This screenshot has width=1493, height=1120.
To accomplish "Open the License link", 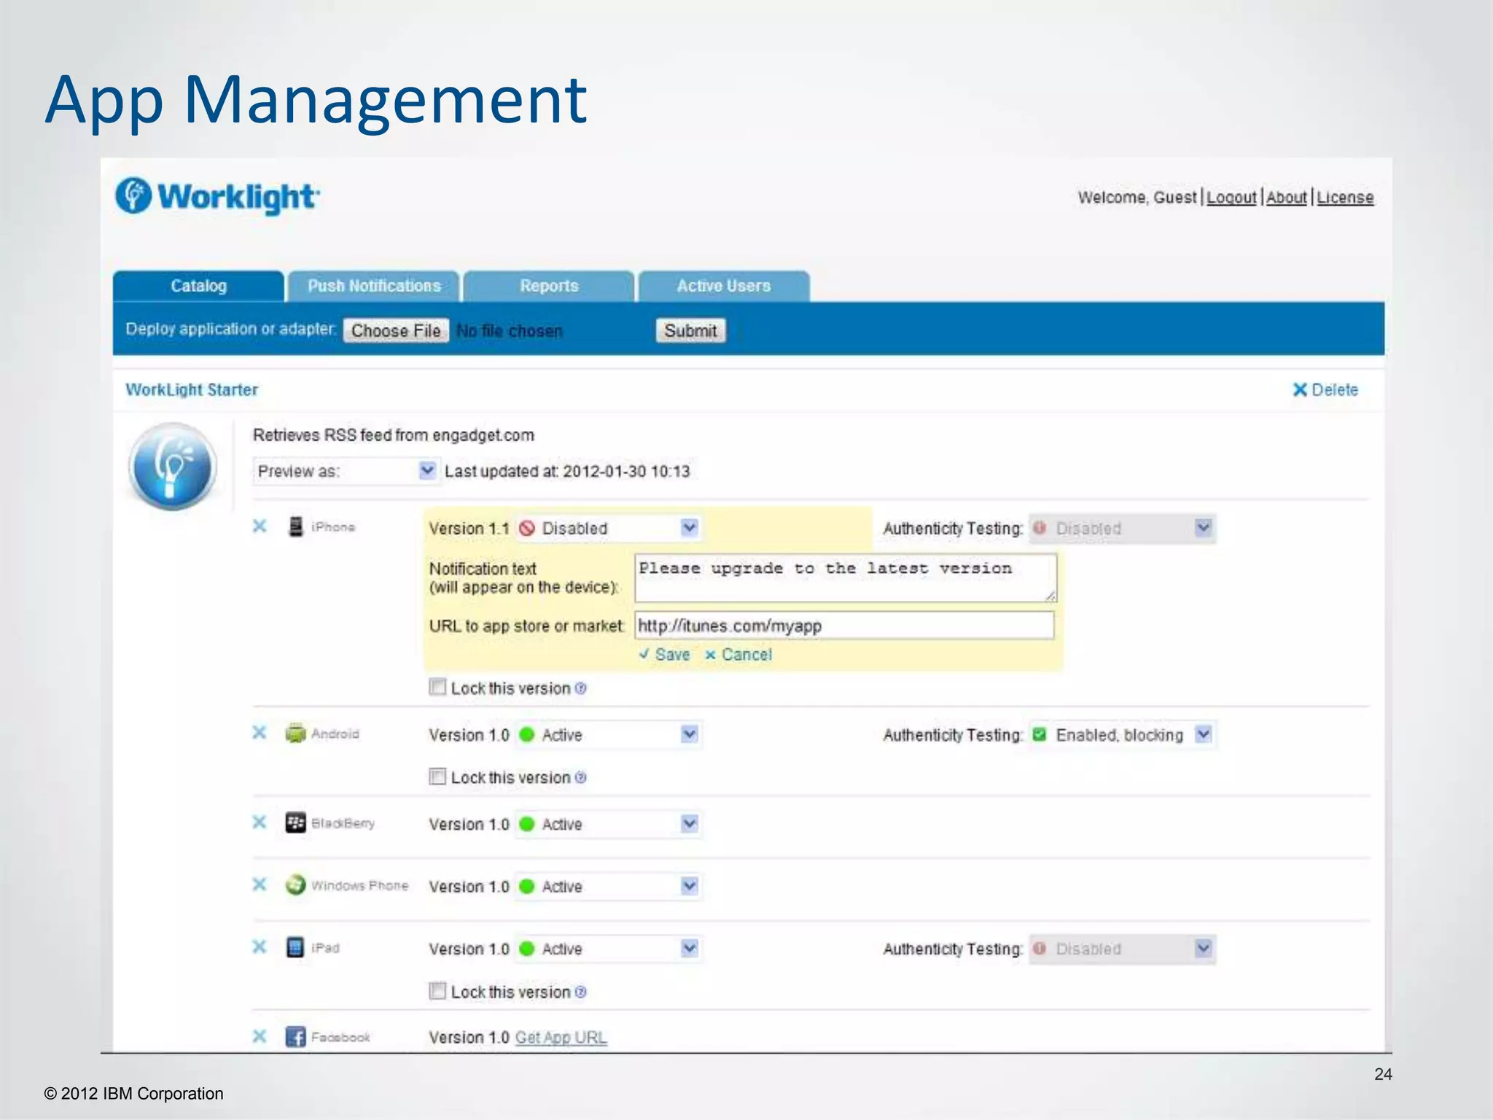I will pyautogui.click(x=1345, y=198).
